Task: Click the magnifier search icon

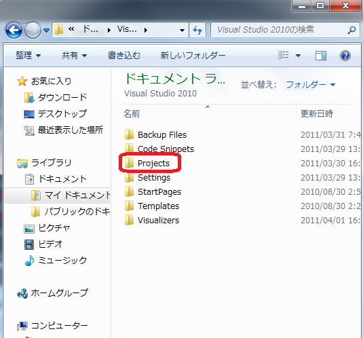Action: coord(352,30)
